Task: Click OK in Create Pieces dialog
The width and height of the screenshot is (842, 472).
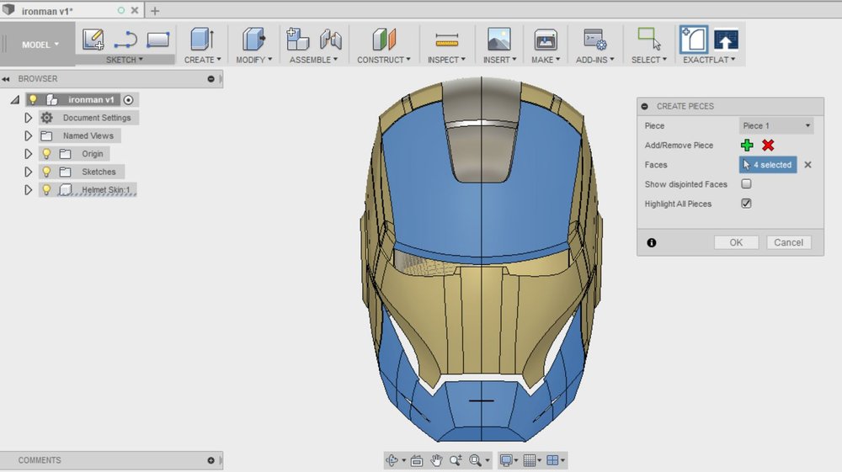Action: tap(736, 242)
